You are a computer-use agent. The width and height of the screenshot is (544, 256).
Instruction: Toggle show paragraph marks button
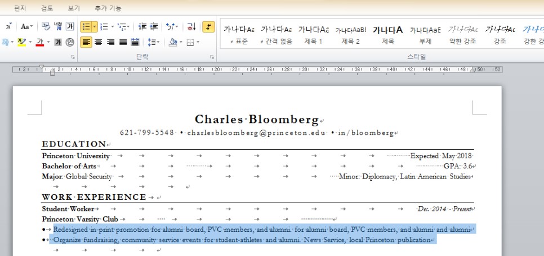(208, 26)
